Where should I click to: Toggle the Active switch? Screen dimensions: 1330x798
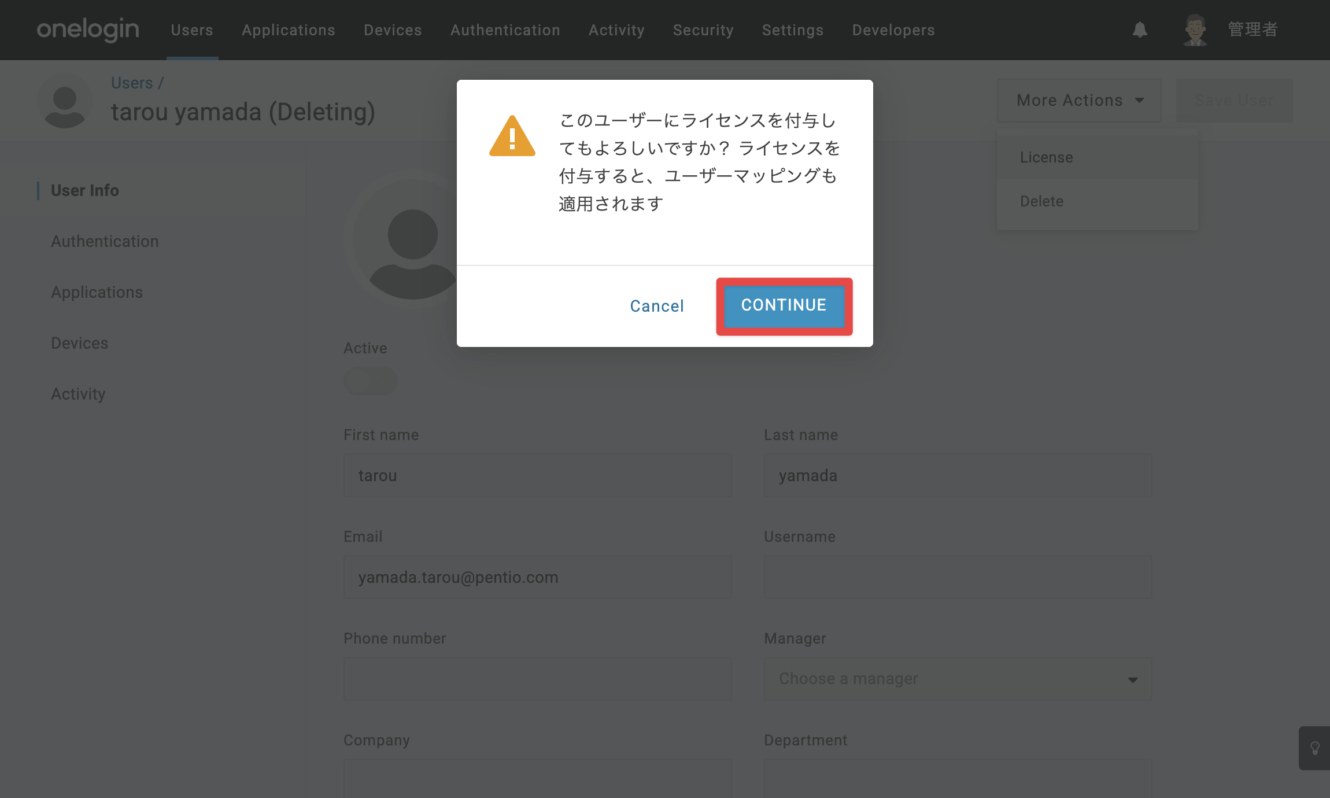(x=371, y=381)
